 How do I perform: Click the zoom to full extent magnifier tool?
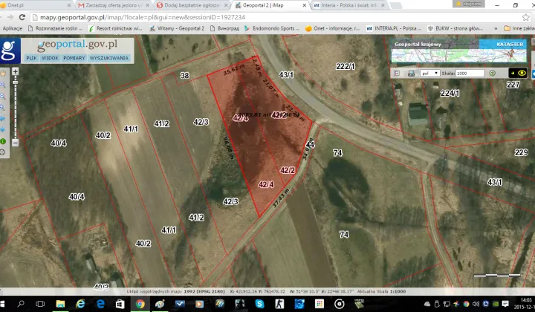coord(3,108)
